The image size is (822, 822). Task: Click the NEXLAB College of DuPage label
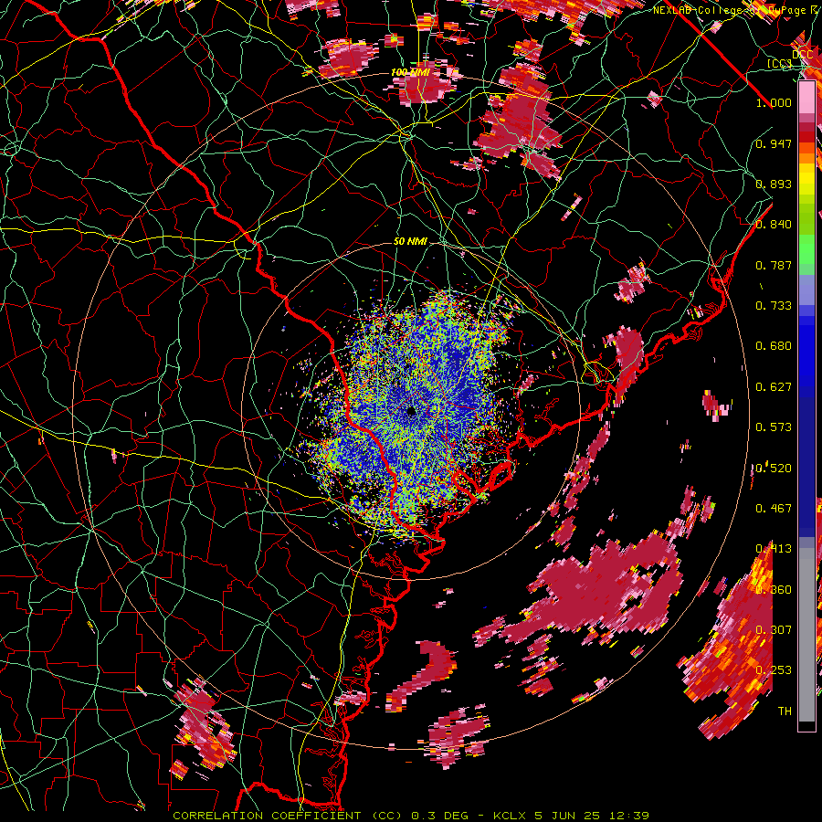[x=737, y=10]
